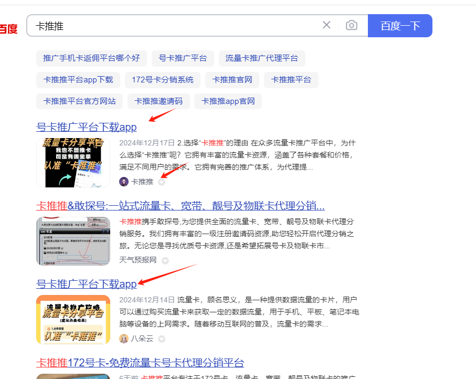Open 八朵云 source name link
The height and width of the screenshot is (379, 476).
tap(142, 339)
